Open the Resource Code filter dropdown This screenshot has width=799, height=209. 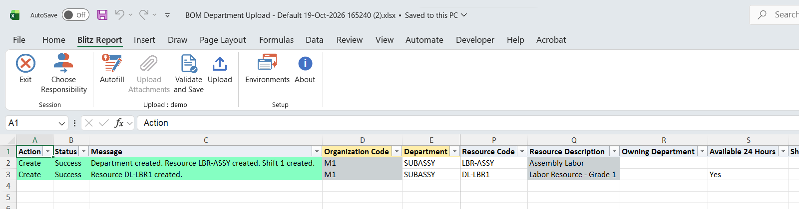(x=522, y=151)
